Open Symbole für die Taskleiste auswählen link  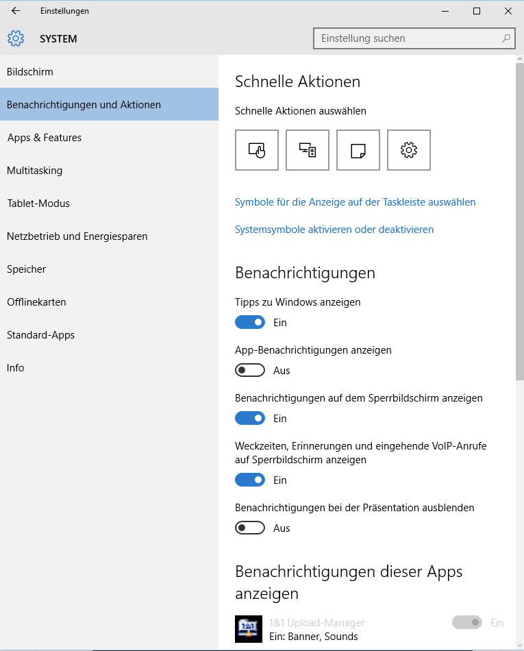(355, 202)
